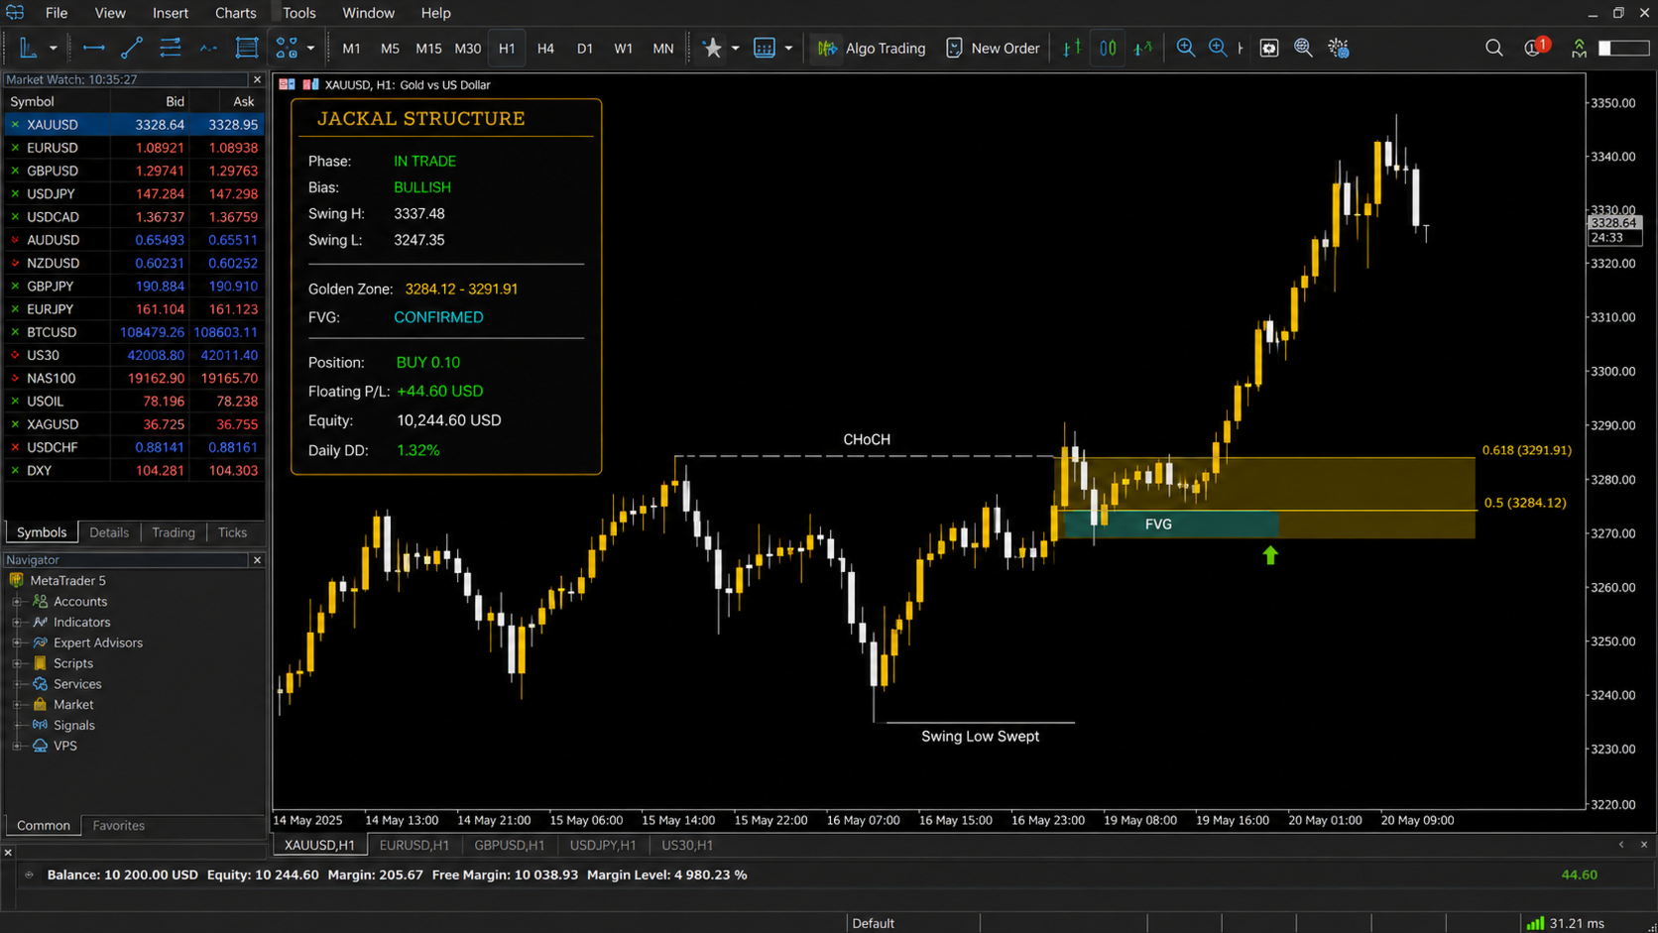Switch chart to candlesticks icon
Screen dimensions: 1658x933
1108,48
